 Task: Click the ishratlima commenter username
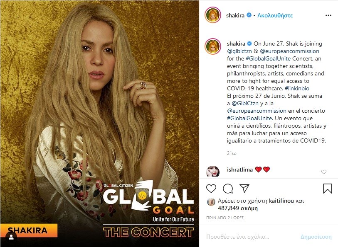pos(240,170)
